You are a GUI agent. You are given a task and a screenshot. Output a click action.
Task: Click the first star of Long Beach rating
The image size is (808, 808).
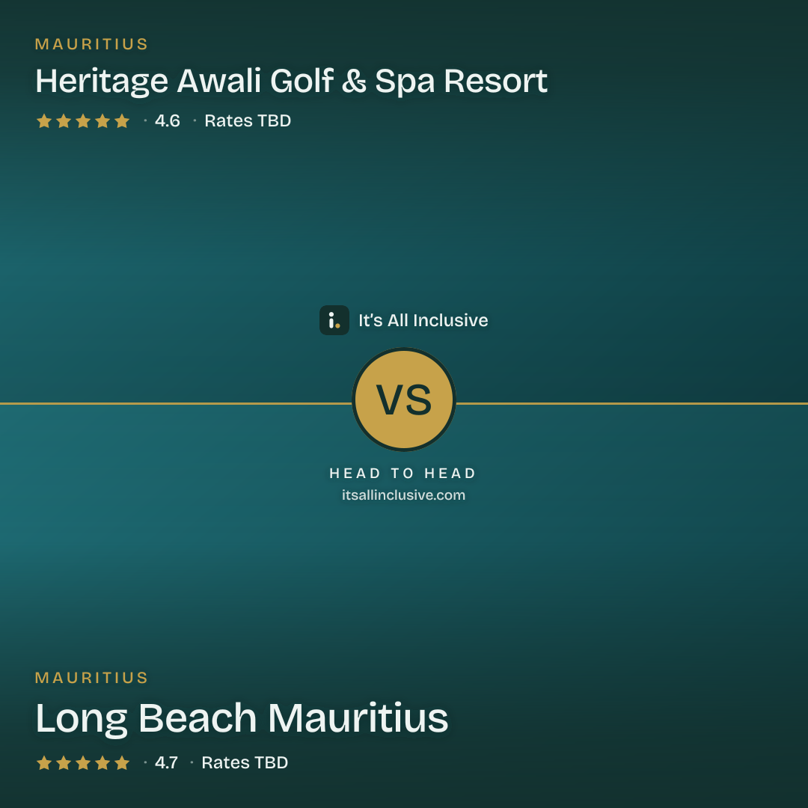[44, 762]
